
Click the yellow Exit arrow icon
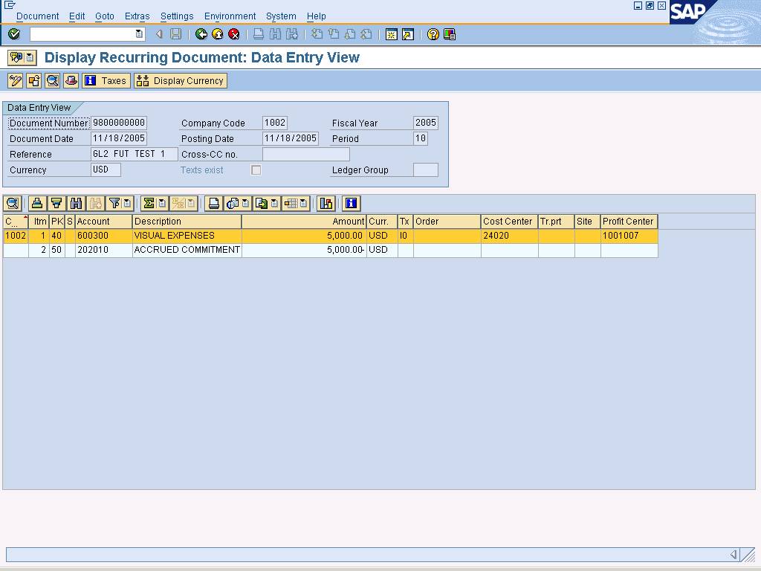pos(218,34)
